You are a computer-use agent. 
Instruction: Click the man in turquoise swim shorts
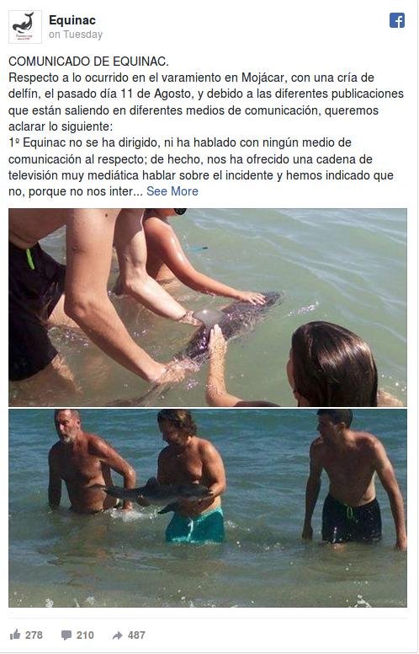point(191,476)
